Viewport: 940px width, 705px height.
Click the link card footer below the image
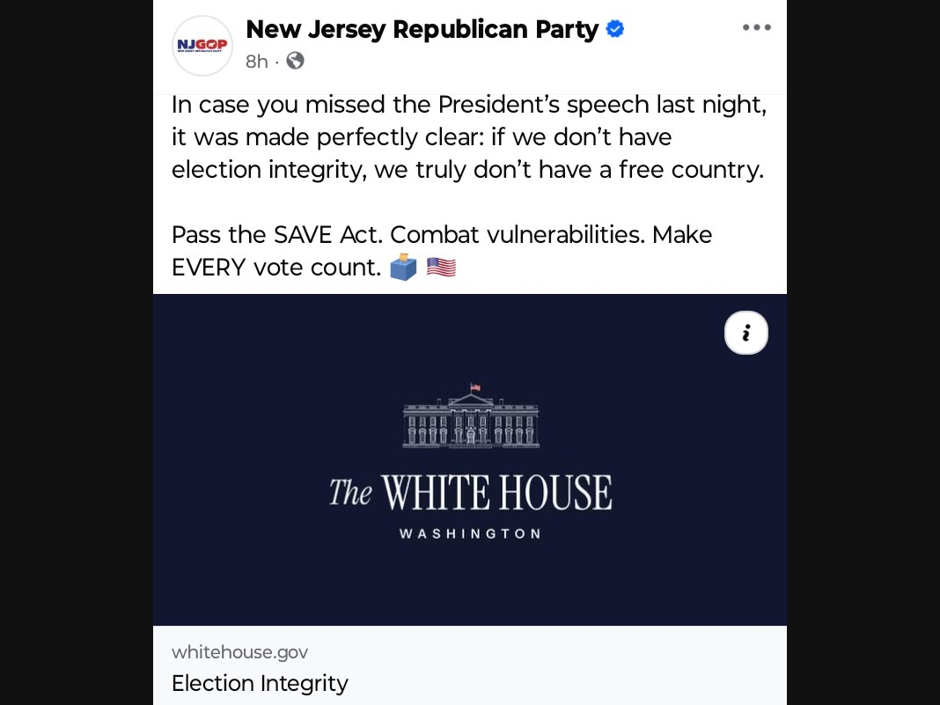(x=470, y=665)
